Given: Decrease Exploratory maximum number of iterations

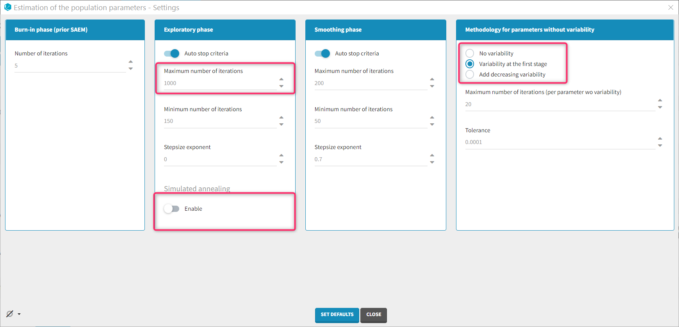Looking at the screenshot, I should pyautogui.click(x=282, y=86).
